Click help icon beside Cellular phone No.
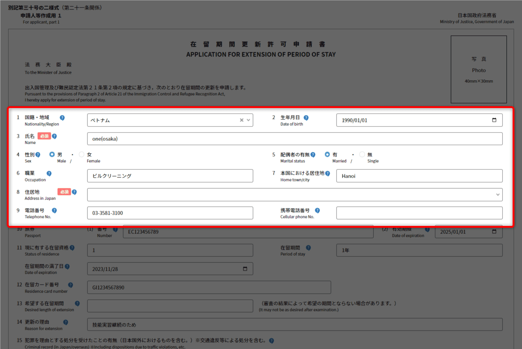Screen dimensions: 522x349 317,210
